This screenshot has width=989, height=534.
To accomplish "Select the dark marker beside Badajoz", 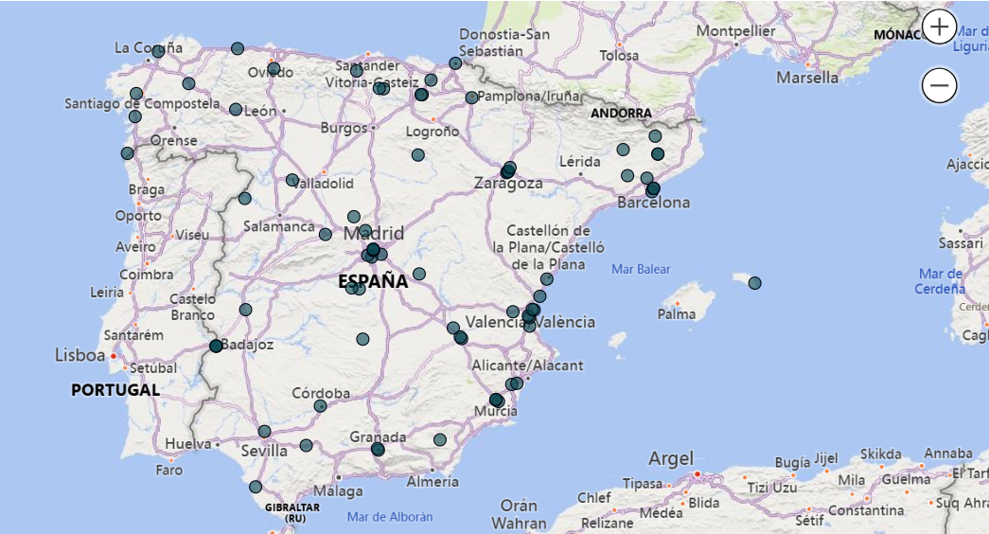I will coord(217,346).
